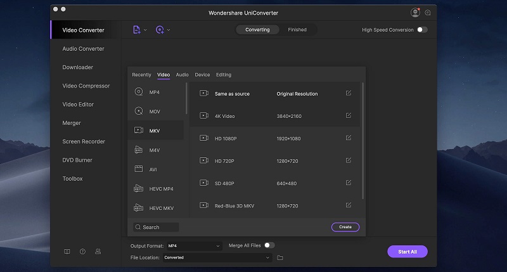Open DVD Burner in sidebar
Viewport: 507px width, 272px height.
(x=77, y=160)
